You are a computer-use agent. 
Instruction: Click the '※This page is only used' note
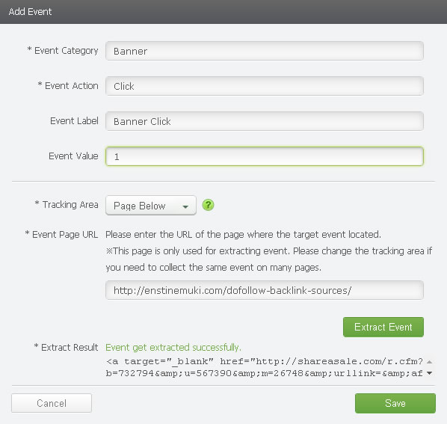click(x=269, y=259)
